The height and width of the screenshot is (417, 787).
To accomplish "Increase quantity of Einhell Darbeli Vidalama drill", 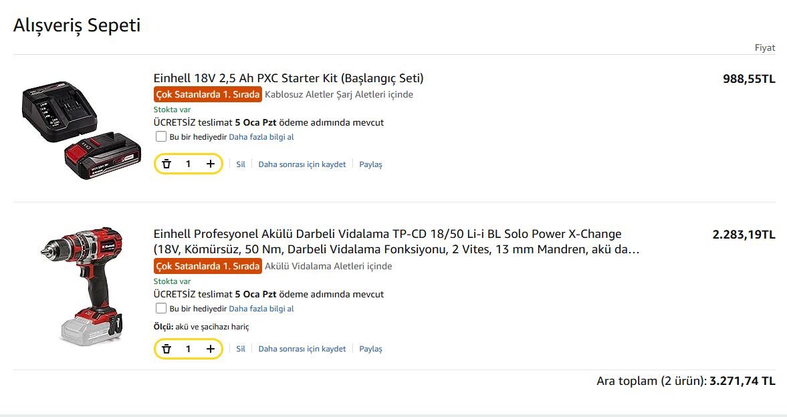I will tap(211, 349).
